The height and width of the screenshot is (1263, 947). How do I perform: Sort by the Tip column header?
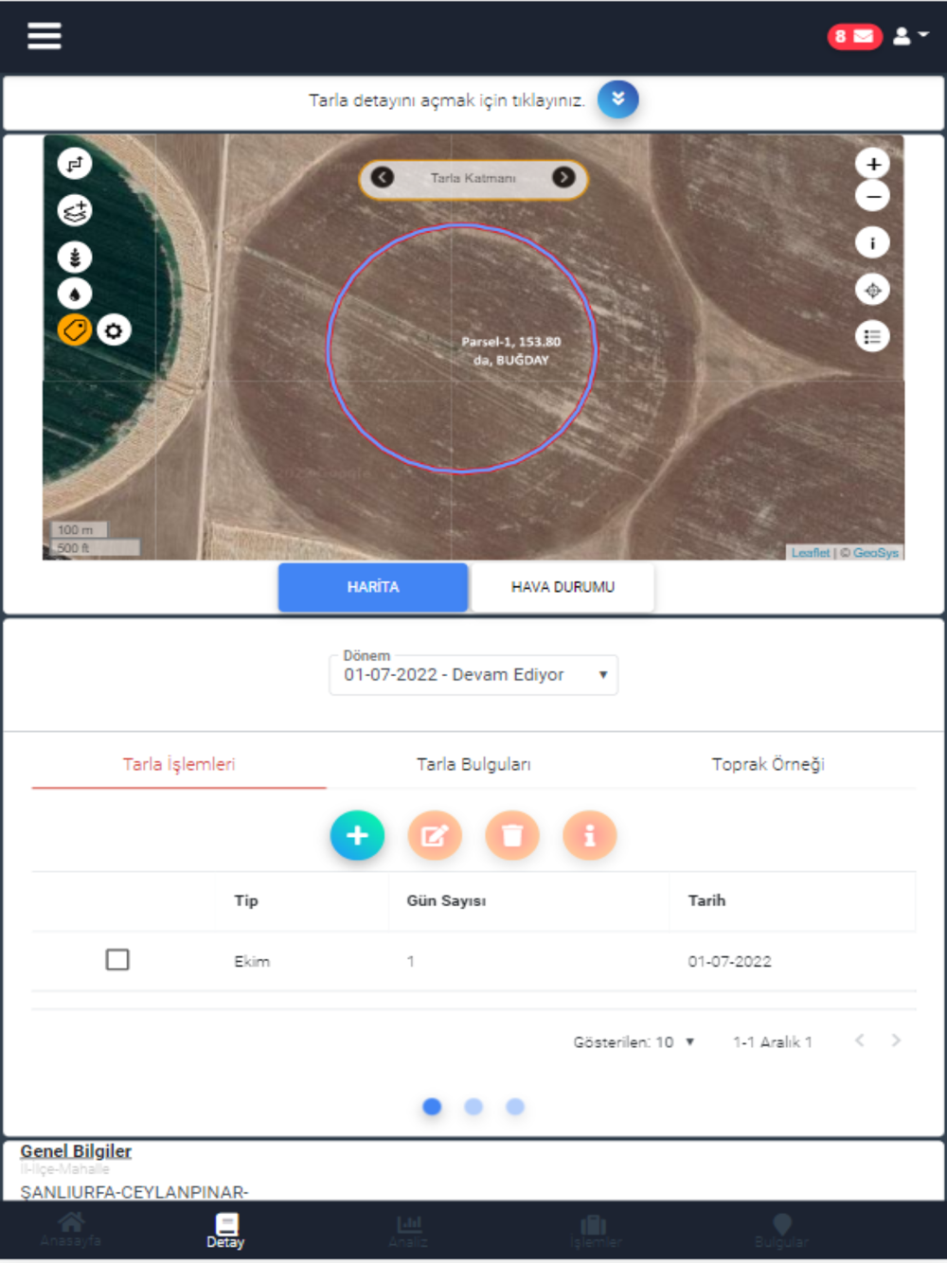(246, 900)
